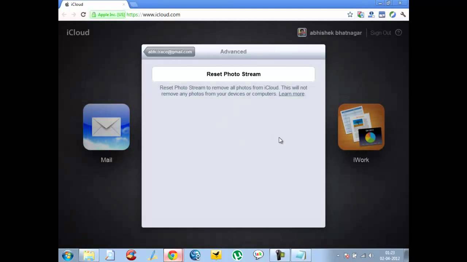The height and width of the screenshot is (262, 467).
Task: Open Windows Explorer from the taskbar
Action: 89,255
